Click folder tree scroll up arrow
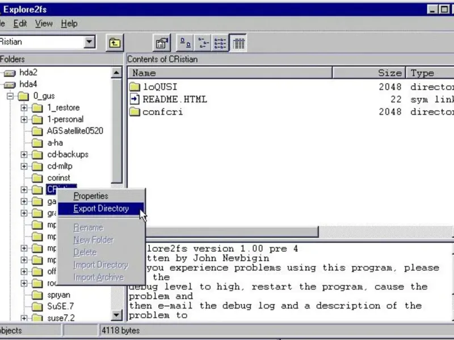Viewport: 454px width, 340px height. click(x=116, y=73)
